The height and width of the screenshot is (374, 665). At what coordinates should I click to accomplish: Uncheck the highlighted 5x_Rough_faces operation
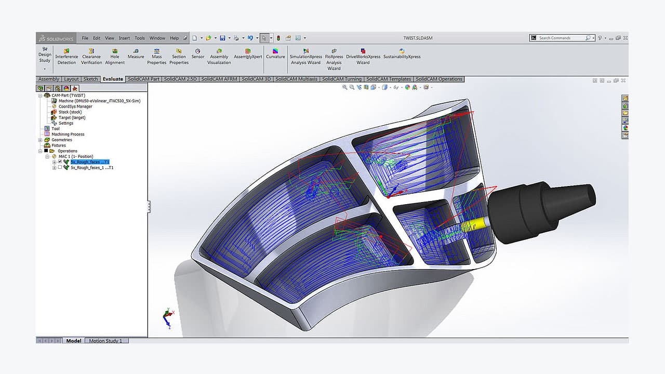(x=60, y=162)
